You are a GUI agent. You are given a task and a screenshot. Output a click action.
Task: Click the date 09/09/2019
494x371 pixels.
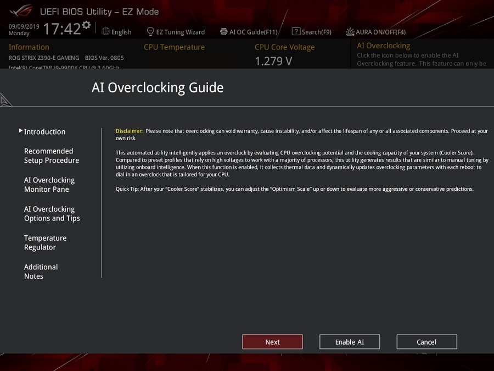point(24,26)
